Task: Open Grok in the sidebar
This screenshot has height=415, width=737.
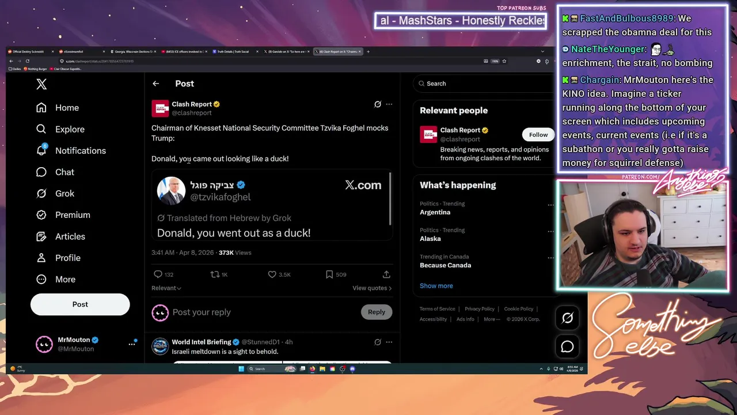Action: pyautogui.click(x=55, y=193)
